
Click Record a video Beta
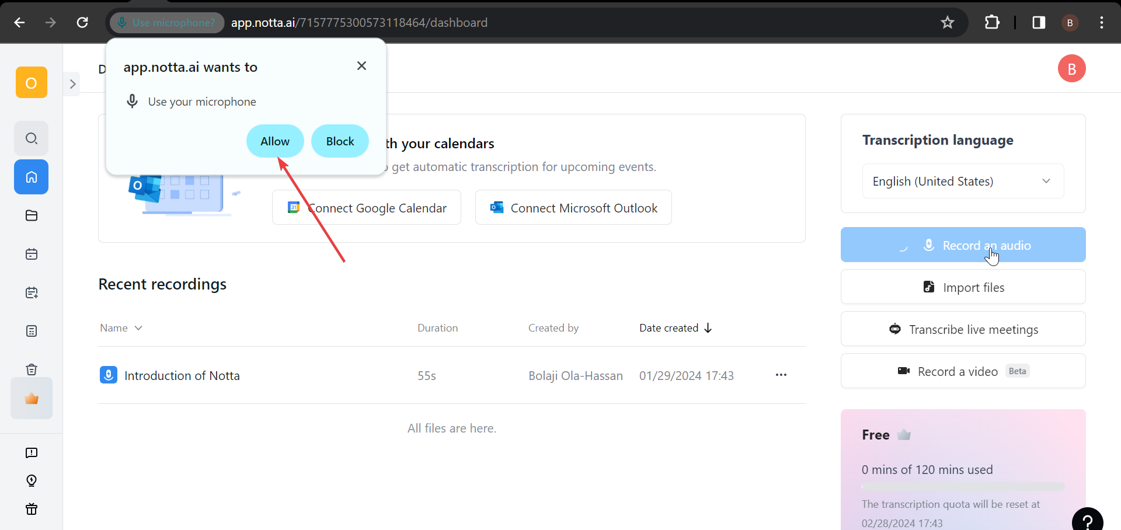pyautogui.click(x=963, y=371)
